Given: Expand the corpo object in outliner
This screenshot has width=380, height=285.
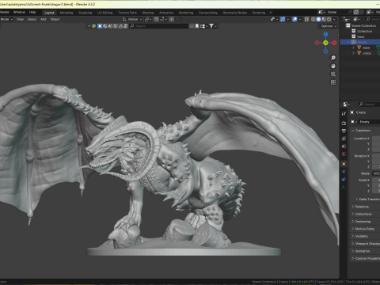Looking at the screenshot, I should point(353,53).
